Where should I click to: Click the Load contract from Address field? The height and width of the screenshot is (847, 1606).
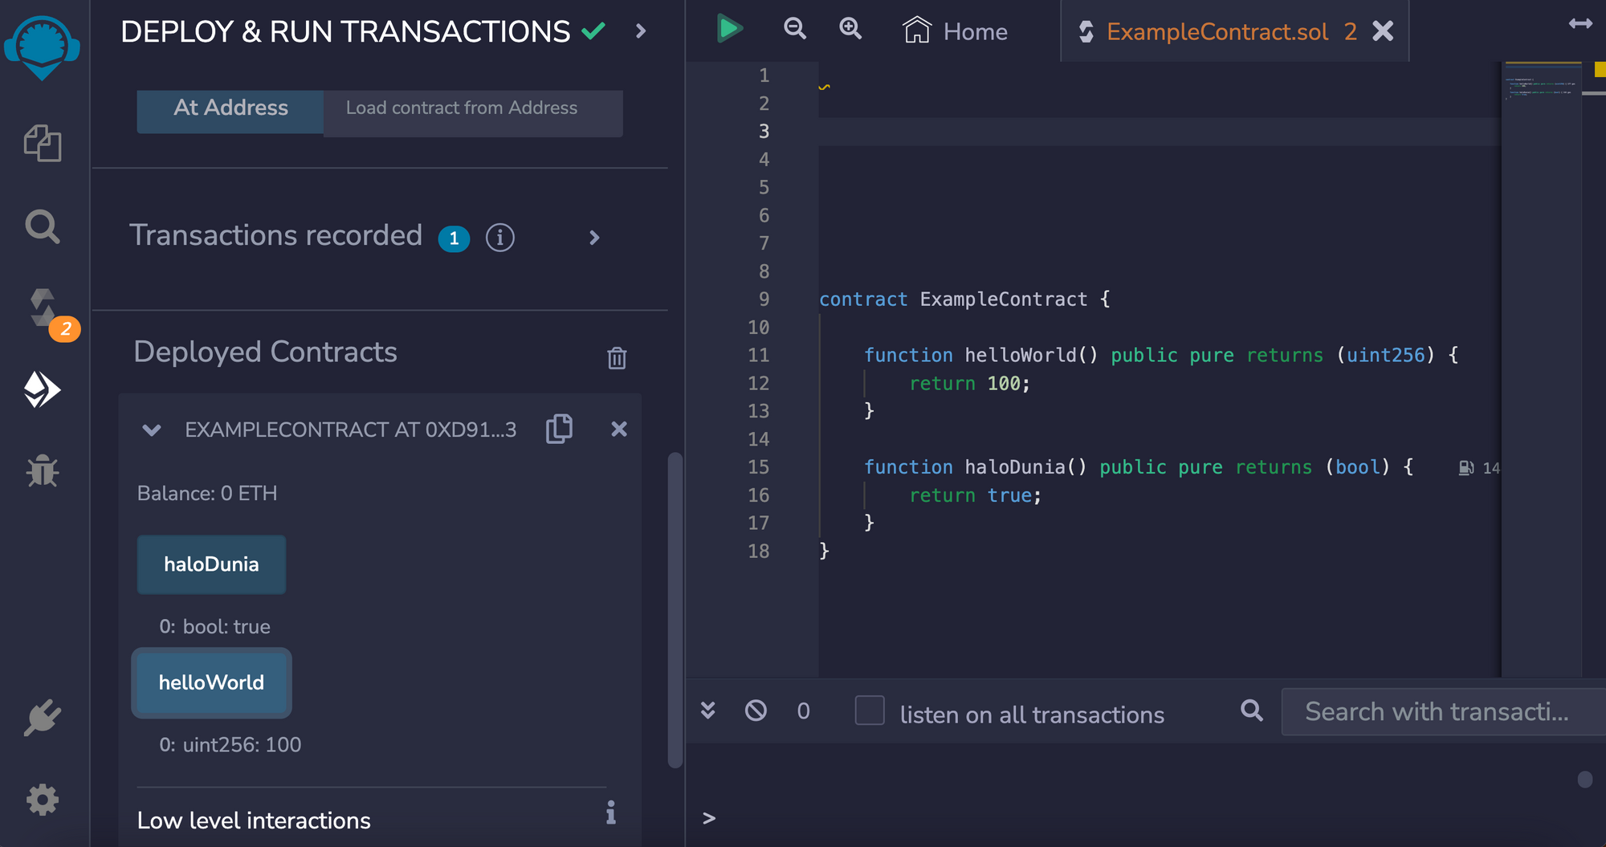click(x=473, y=108)
